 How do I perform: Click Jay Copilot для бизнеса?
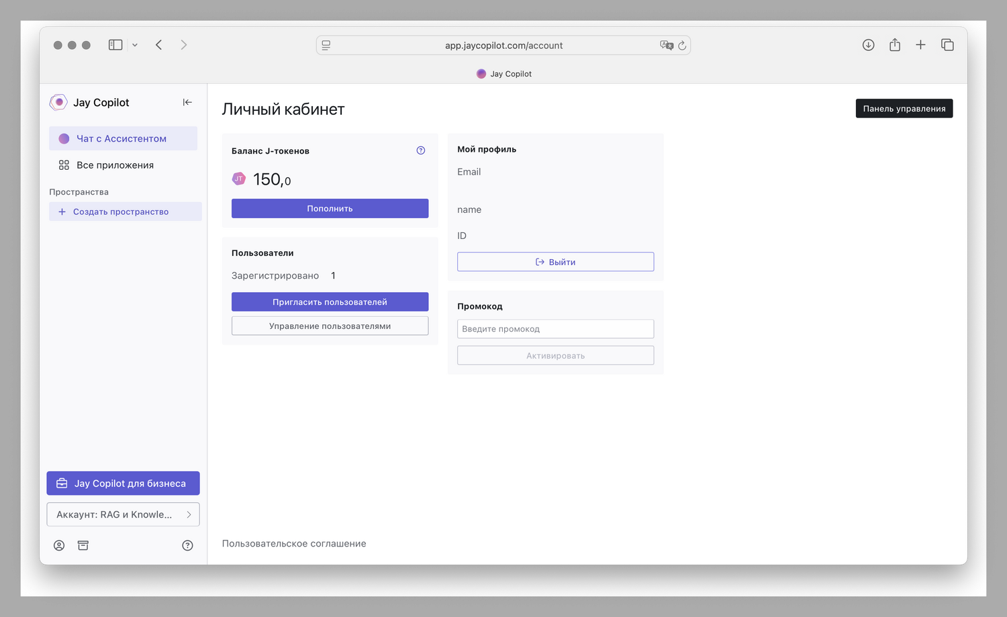click(x=123, y=483)
